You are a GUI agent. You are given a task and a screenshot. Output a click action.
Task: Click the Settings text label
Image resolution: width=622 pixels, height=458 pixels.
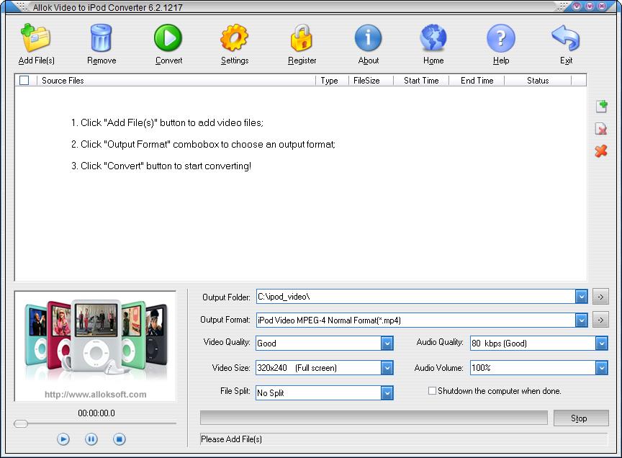point(235,60)
